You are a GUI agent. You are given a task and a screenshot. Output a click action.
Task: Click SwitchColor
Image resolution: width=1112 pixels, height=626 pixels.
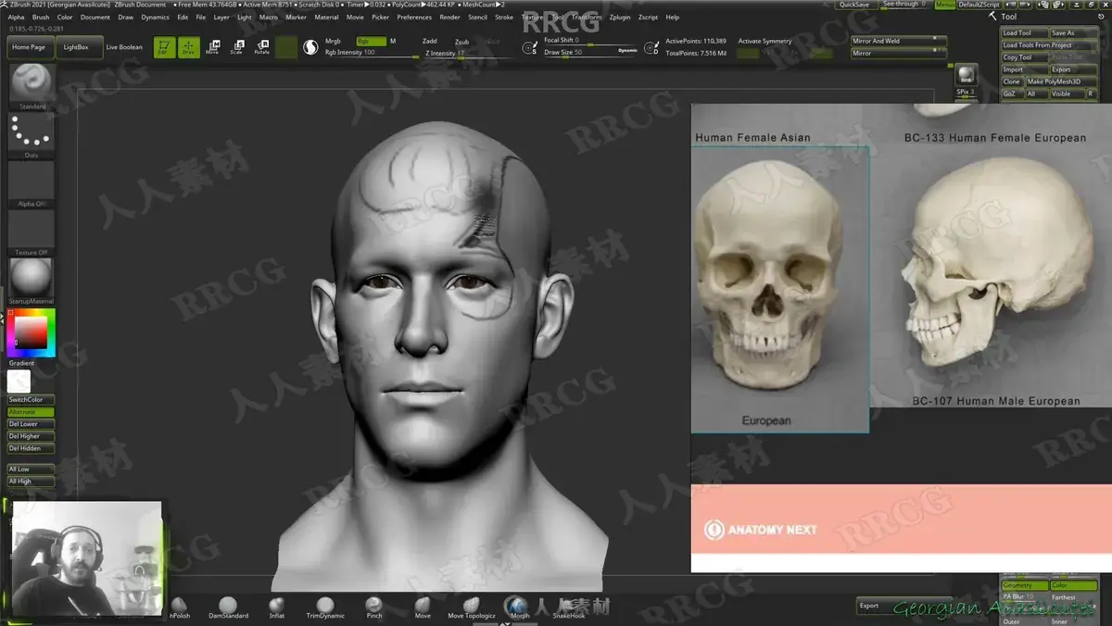(31, 399)
